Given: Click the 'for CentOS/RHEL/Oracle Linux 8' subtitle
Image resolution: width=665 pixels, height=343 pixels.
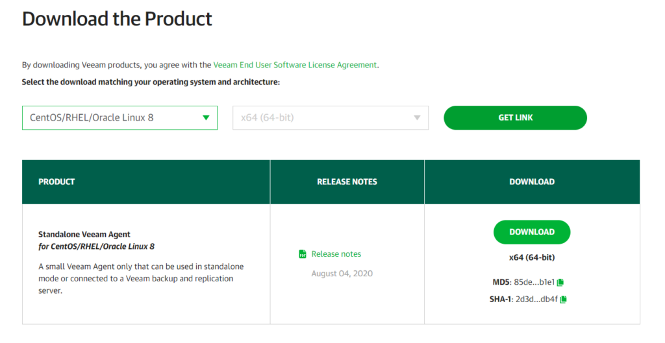Looking at the screenshot, I should [x=96, y=246].
